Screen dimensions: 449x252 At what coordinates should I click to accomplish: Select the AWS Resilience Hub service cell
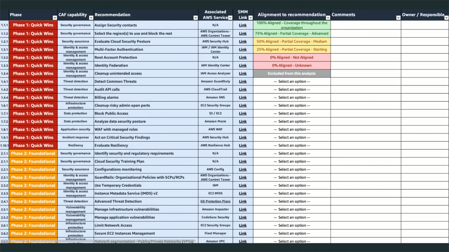[215, 145]
